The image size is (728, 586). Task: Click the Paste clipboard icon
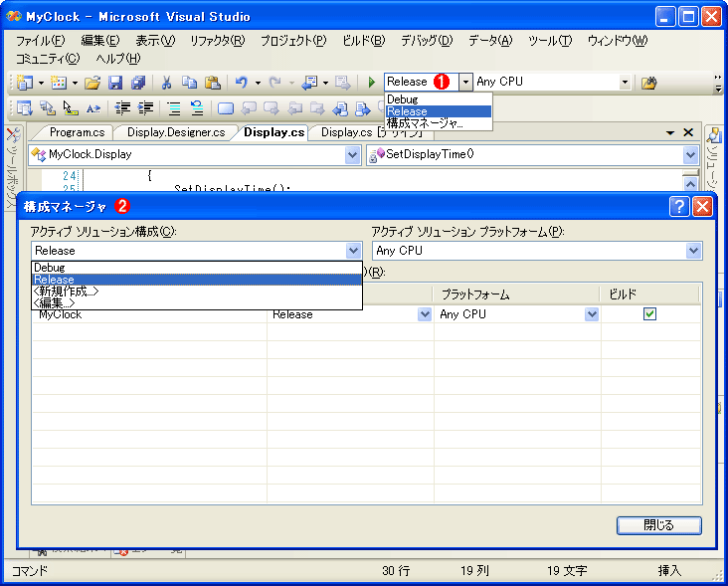[x=212, y=83]
